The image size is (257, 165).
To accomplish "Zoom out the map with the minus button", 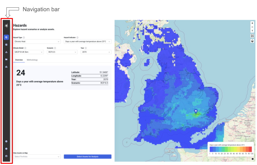I will pos(252,27).
